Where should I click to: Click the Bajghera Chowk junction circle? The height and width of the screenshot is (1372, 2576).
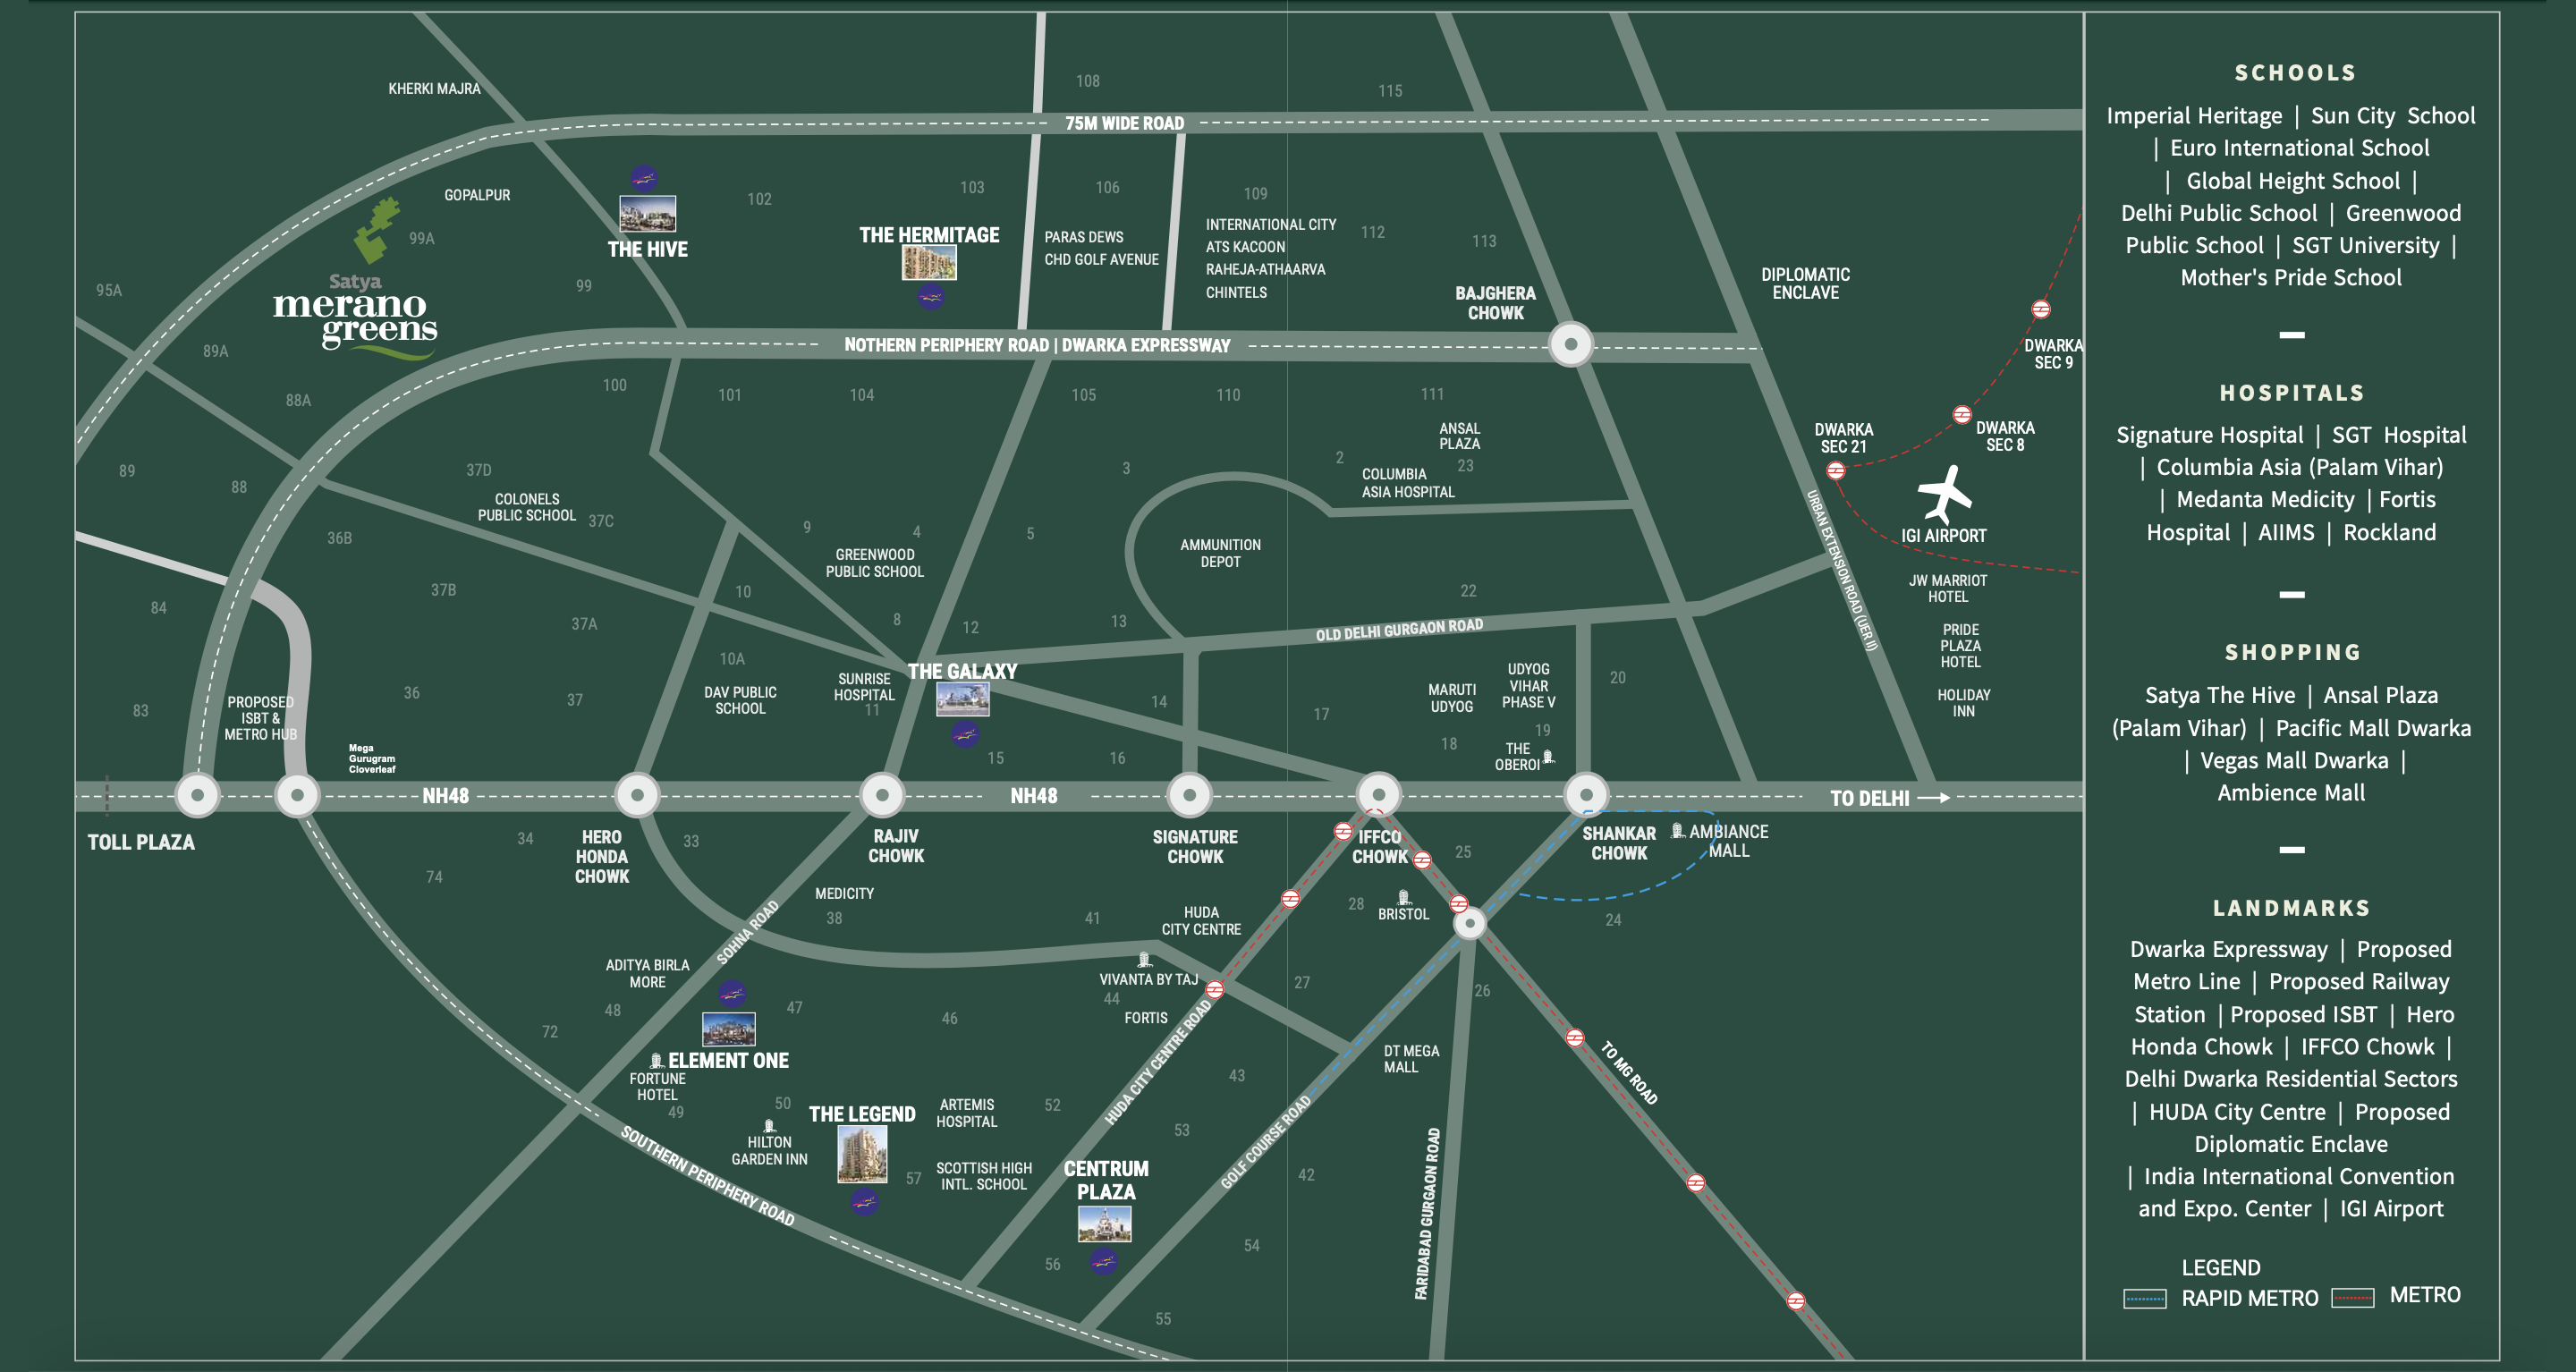coord(1570,344)
